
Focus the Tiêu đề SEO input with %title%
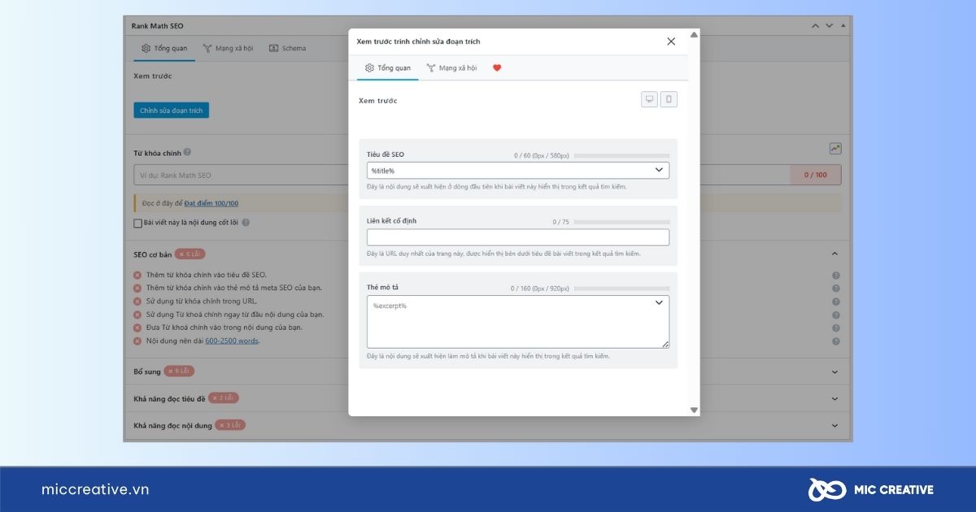[x=518, y=171]
